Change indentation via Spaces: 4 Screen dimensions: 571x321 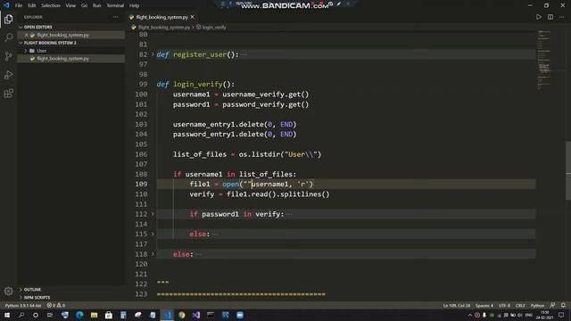484,305
